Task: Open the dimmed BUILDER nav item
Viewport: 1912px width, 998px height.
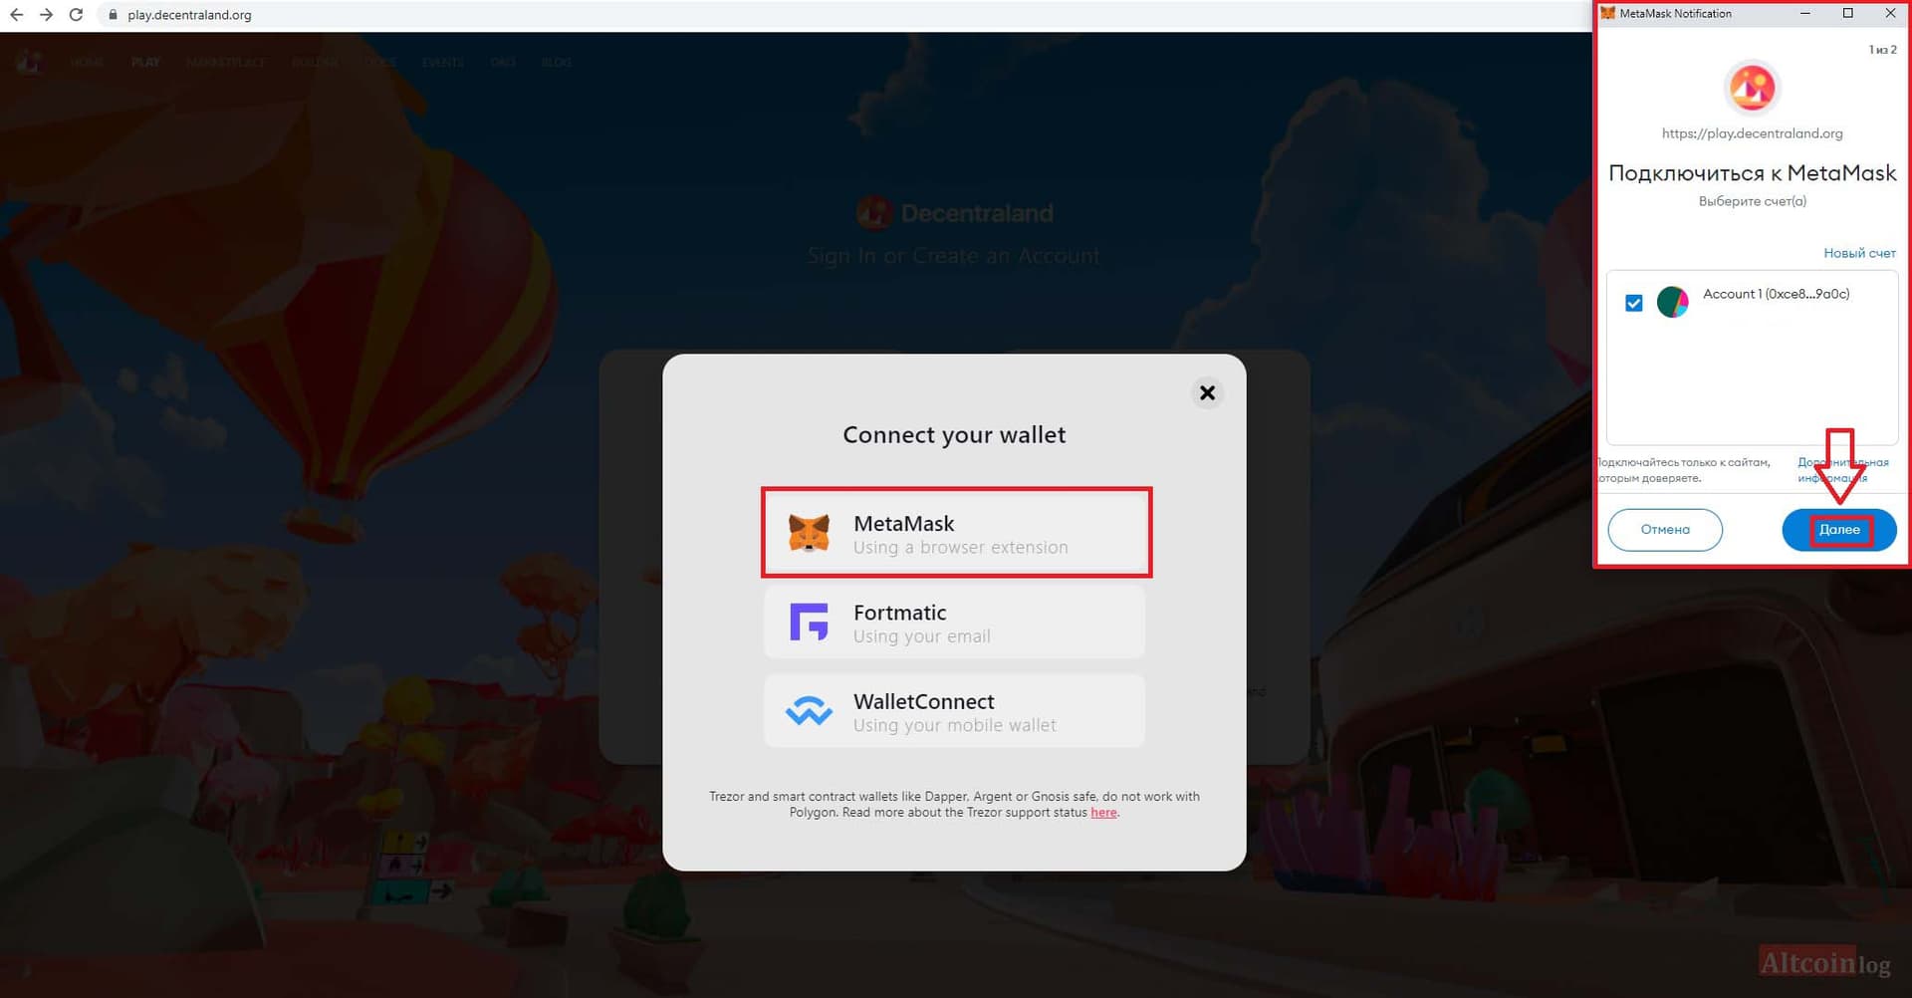Action: [315, 62]
